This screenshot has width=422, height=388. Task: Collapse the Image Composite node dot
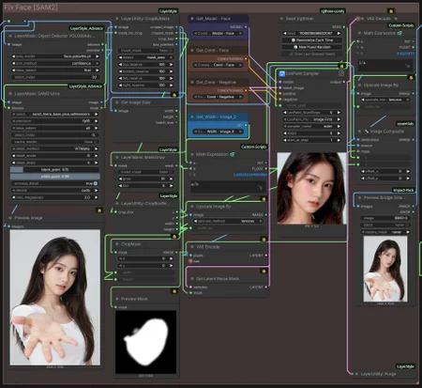pyautogui.click(x=360, y=132)
